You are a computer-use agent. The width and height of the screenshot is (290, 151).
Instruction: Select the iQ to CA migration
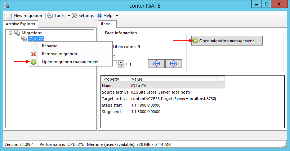pos(36,39)
